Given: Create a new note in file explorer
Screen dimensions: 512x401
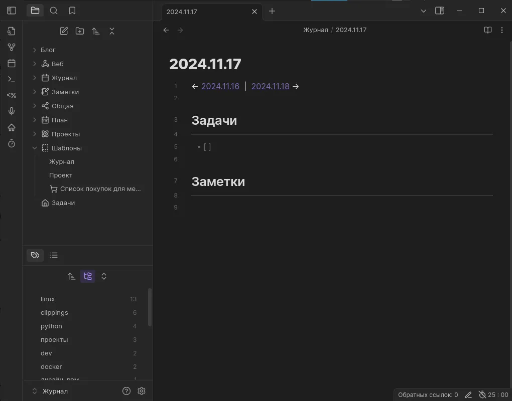Looking at the screenshot, I should (x=64, y=31).
